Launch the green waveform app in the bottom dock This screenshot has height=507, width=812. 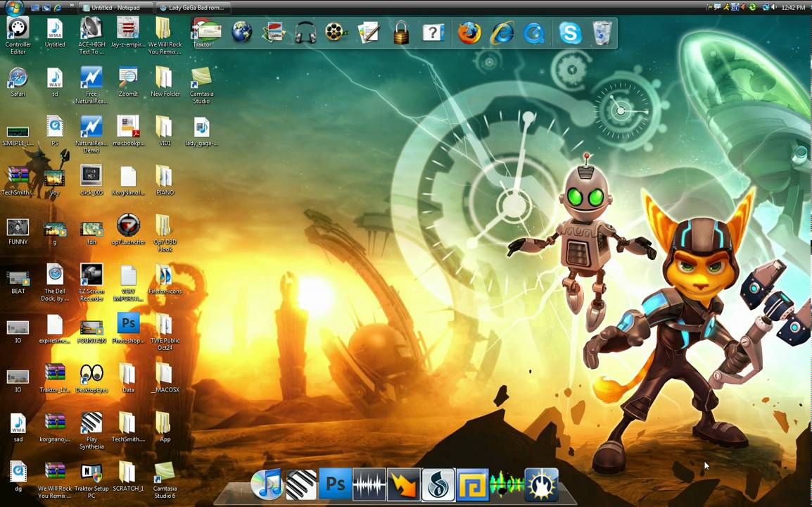(507, 484)
